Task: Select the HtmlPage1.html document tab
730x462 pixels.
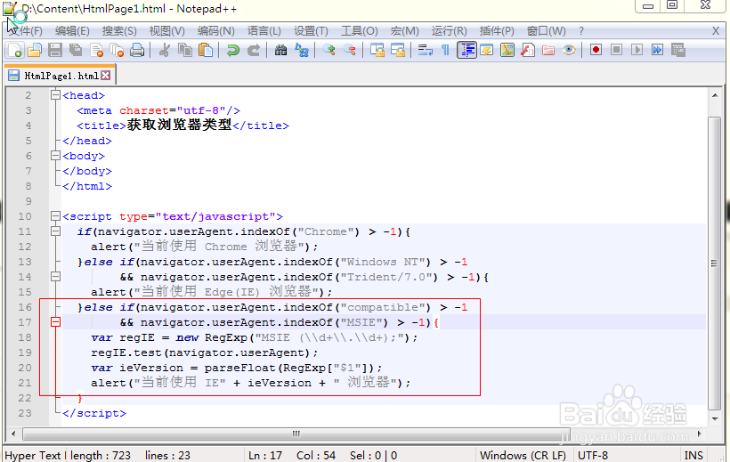Action: click(x=60, y=76)
